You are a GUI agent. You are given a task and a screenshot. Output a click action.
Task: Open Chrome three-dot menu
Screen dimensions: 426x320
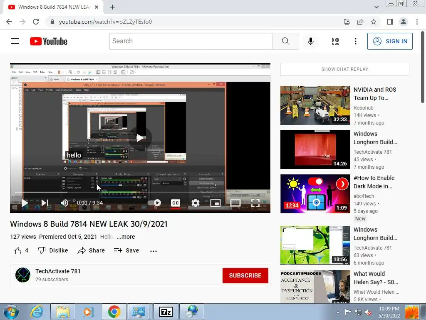tap(417, 22)
